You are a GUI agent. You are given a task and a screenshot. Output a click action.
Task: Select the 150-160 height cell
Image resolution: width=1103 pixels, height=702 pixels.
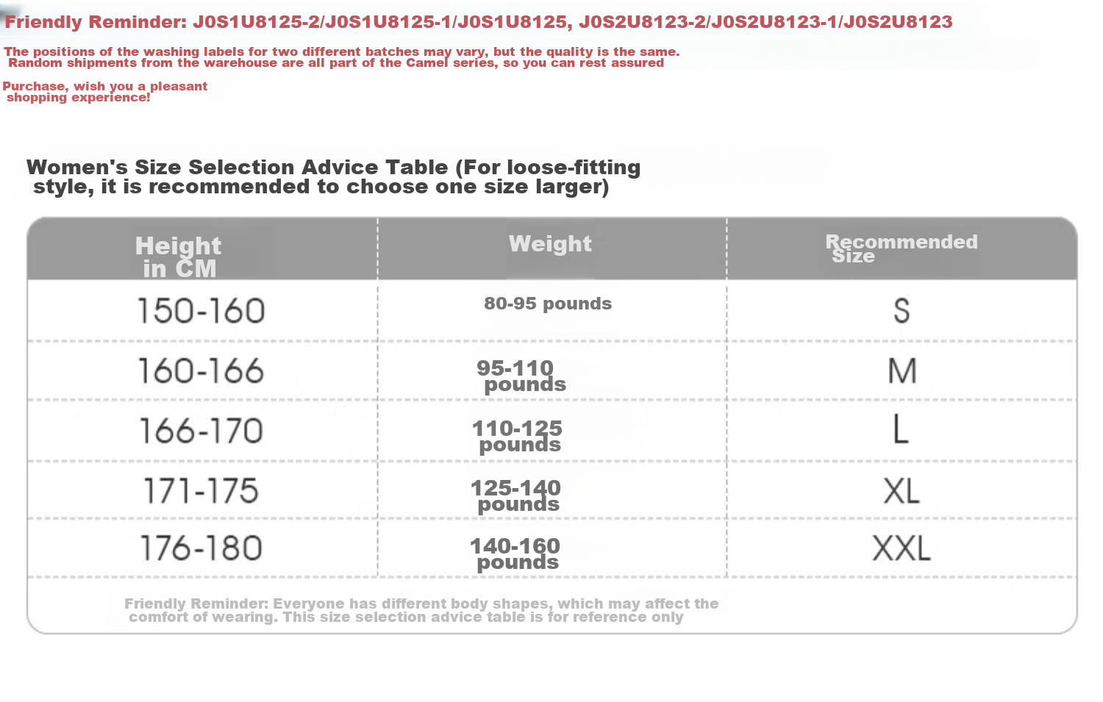click(x=201, y=311)
